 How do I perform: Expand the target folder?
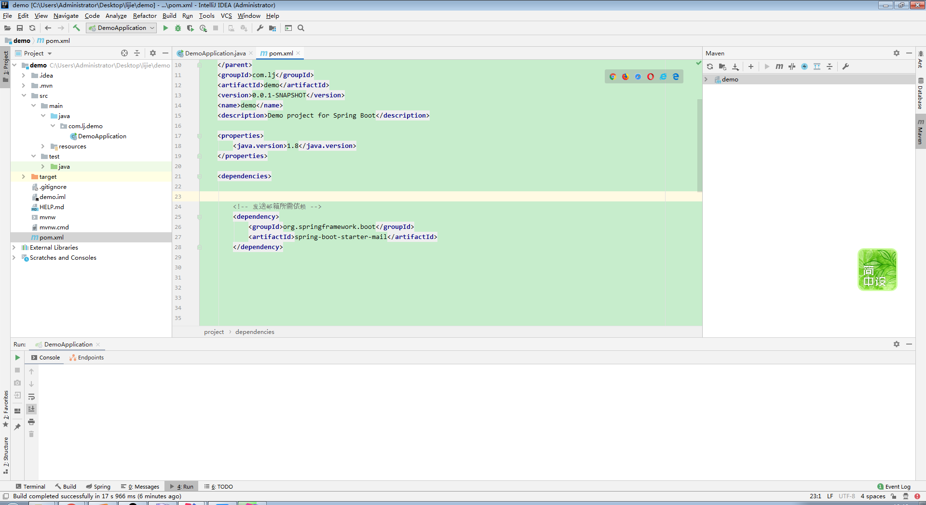point(24,176)
